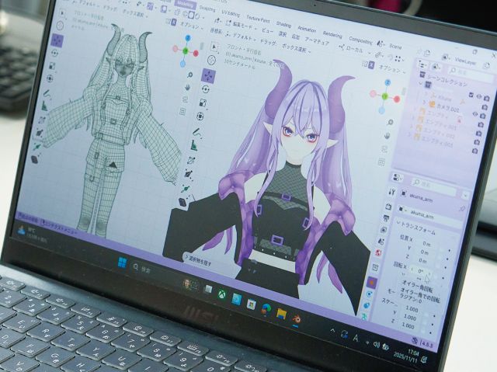Screen dimensions: 497x372
Task: Click the pan hand icon in the right viewport
Action: click(x=388, y=136)
